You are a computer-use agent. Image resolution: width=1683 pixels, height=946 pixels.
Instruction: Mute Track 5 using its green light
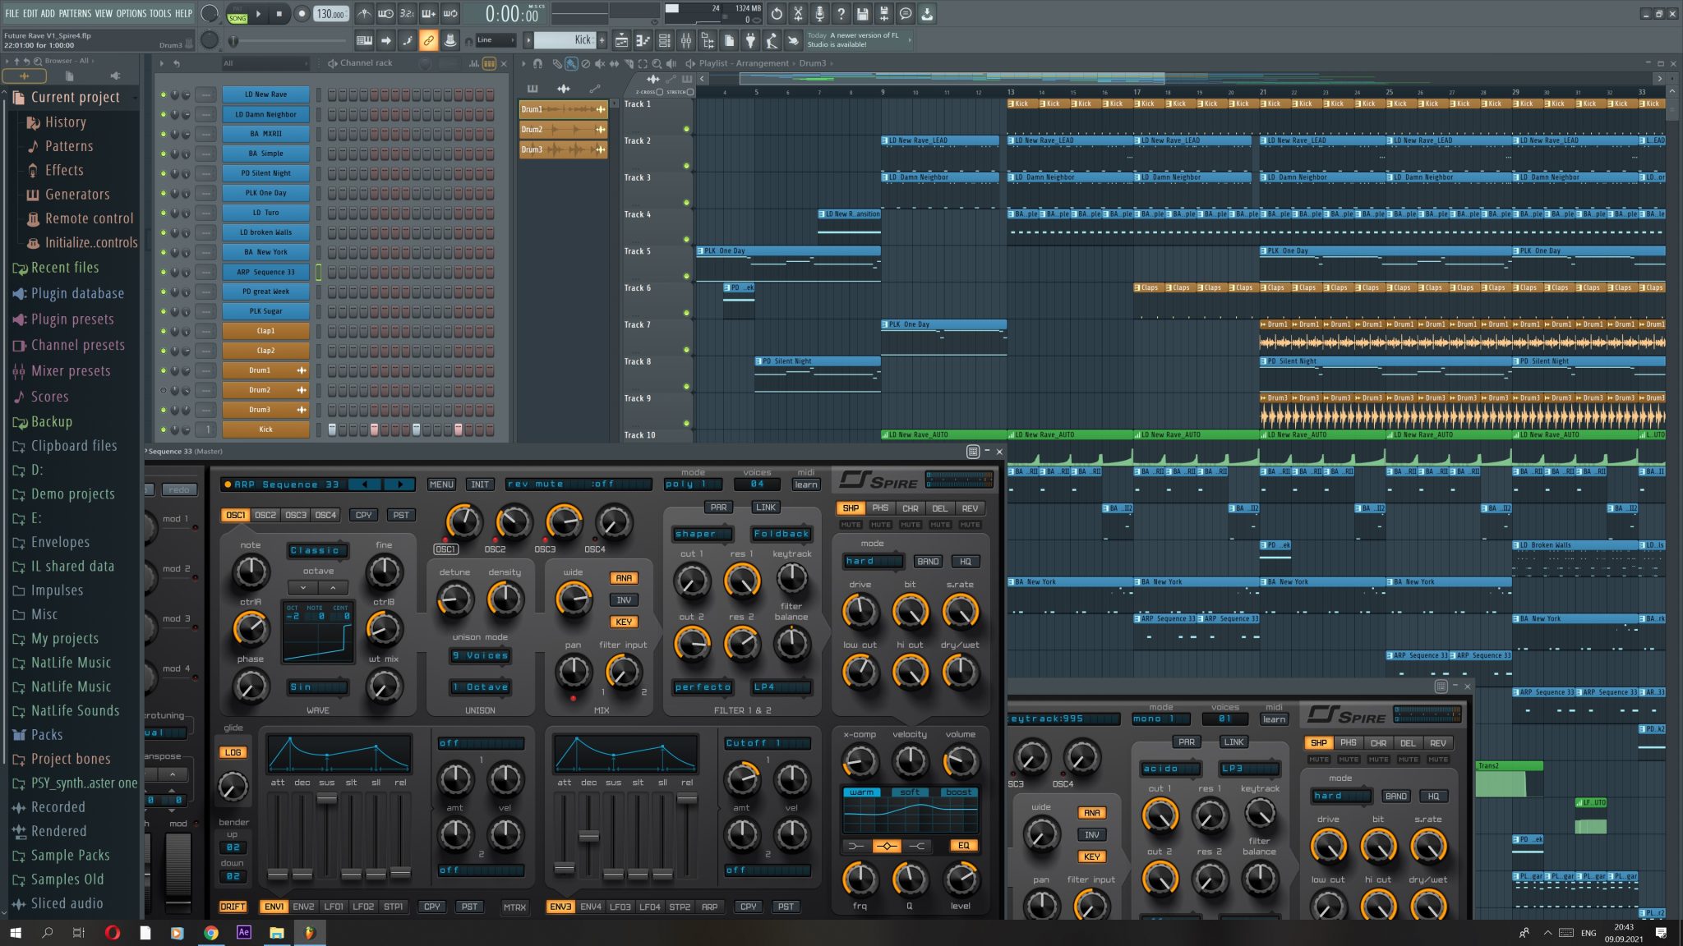point(686,276)
